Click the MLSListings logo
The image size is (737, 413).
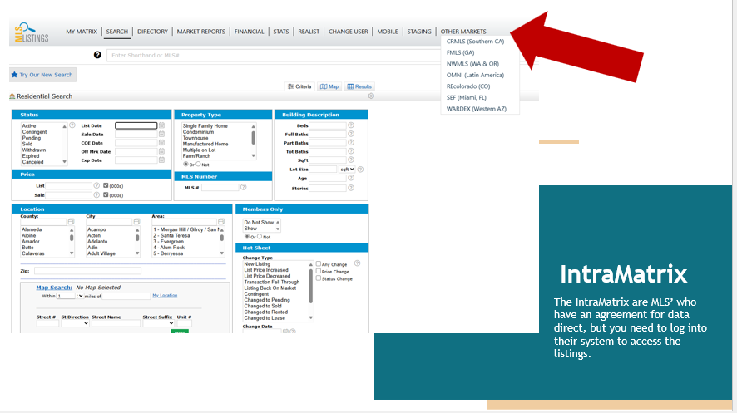tap(32, 32)
